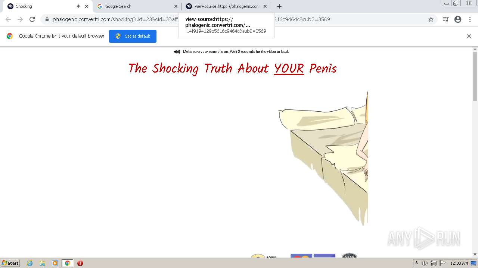Minimize the Chrome window

447,3
